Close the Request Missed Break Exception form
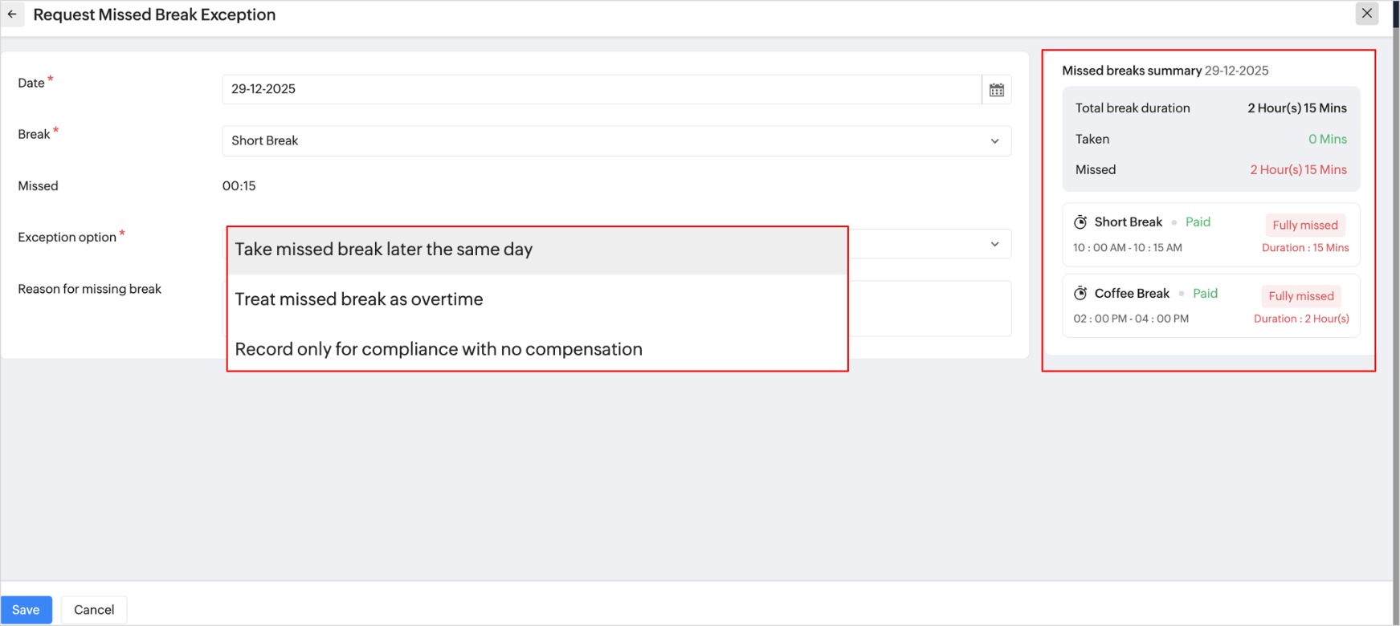 [x=1366, y=14]
